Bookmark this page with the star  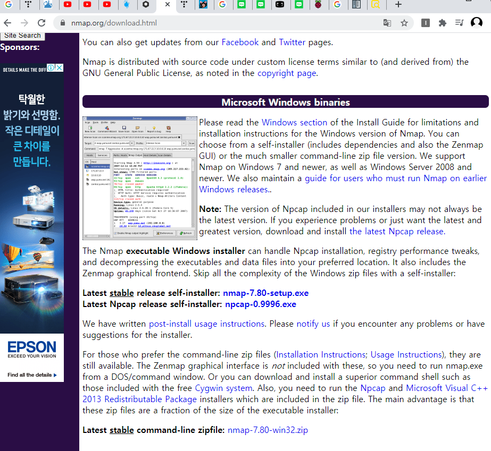[x=404, y=23]
